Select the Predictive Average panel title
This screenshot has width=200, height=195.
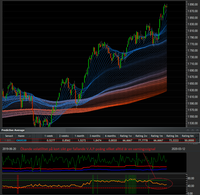tap(13, 130)
